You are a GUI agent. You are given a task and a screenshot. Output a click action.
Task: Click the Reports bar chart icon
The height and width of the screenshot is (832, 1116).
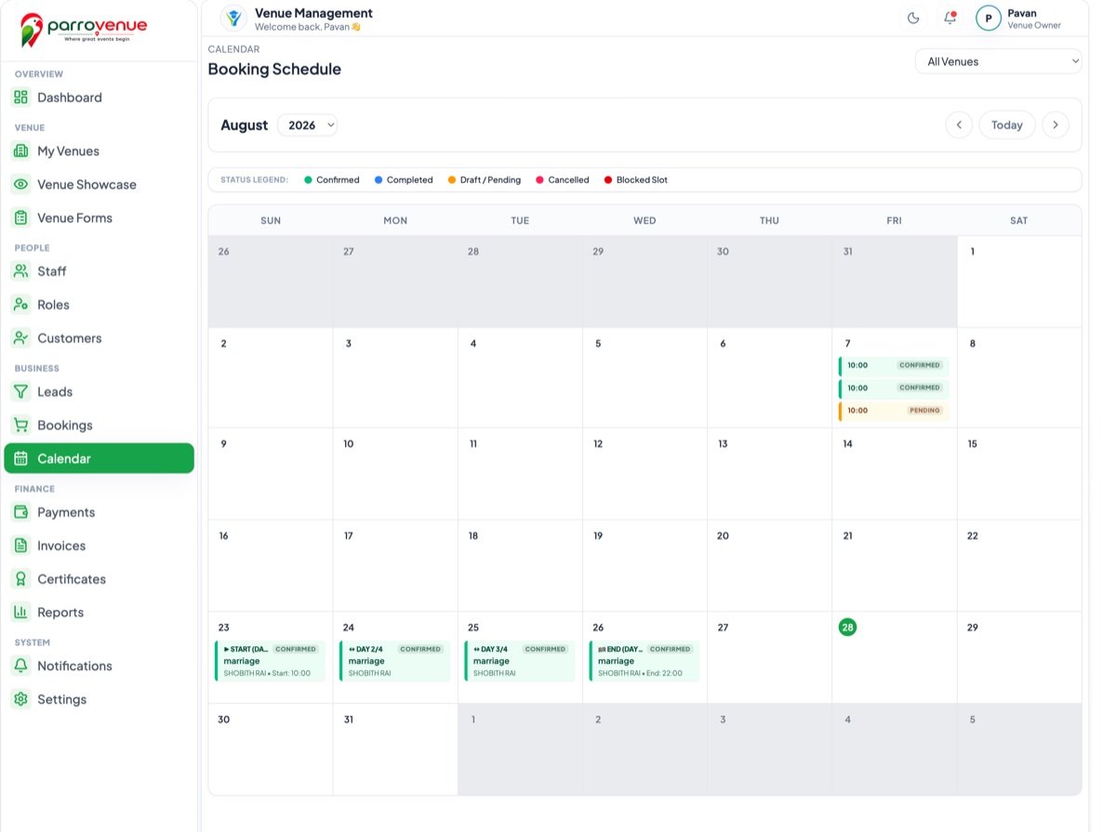[20, 612]
